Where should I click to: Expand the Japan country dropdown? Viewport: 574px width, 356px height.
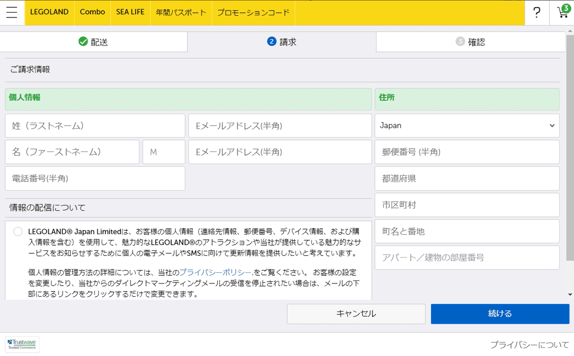pos(467,126)
